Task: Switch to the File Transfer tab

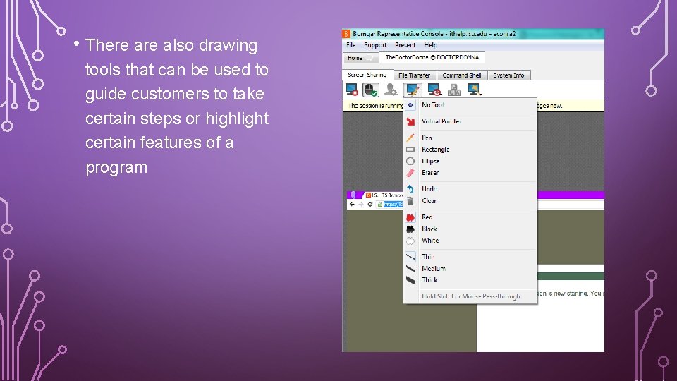Action: [414, 75]
